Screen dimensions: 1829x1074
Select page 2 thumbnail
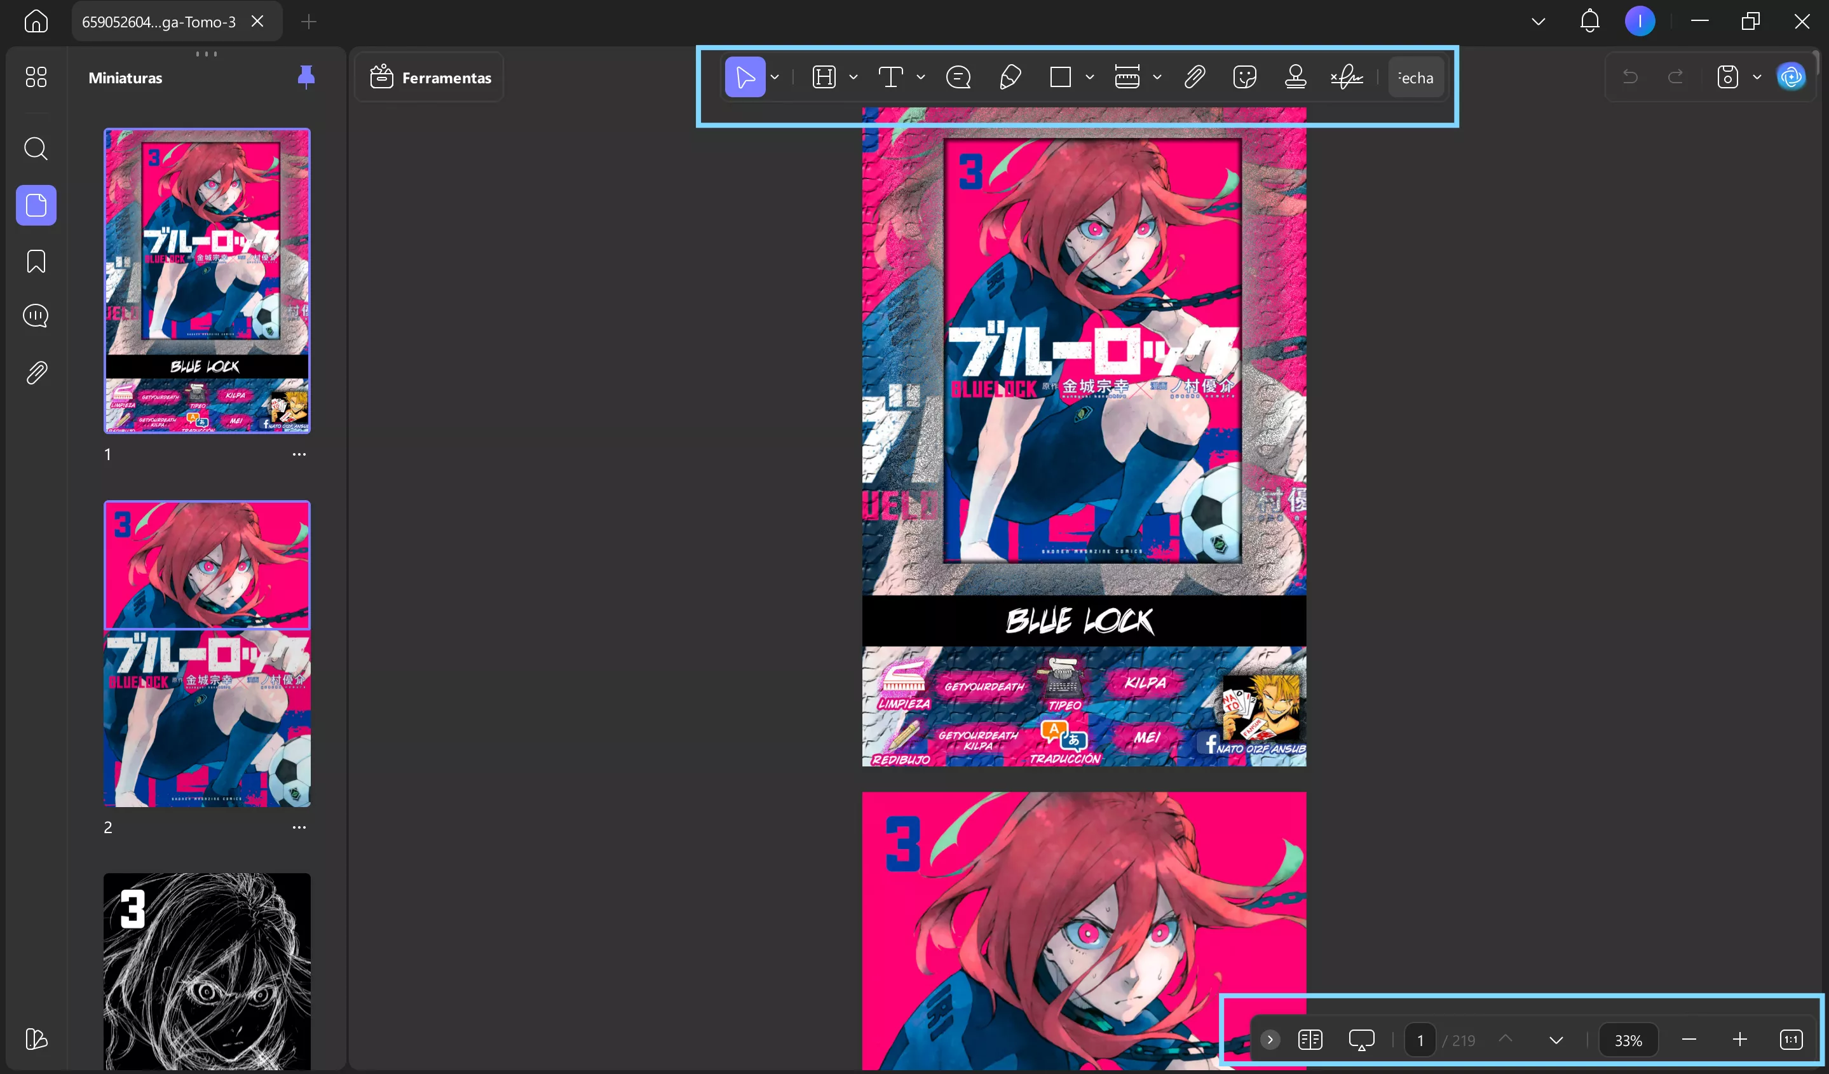(x=207, y=654)
